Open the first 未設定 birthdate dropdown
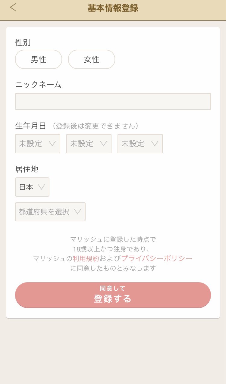Viewport: 226px width, 384px height. (38, 144)
